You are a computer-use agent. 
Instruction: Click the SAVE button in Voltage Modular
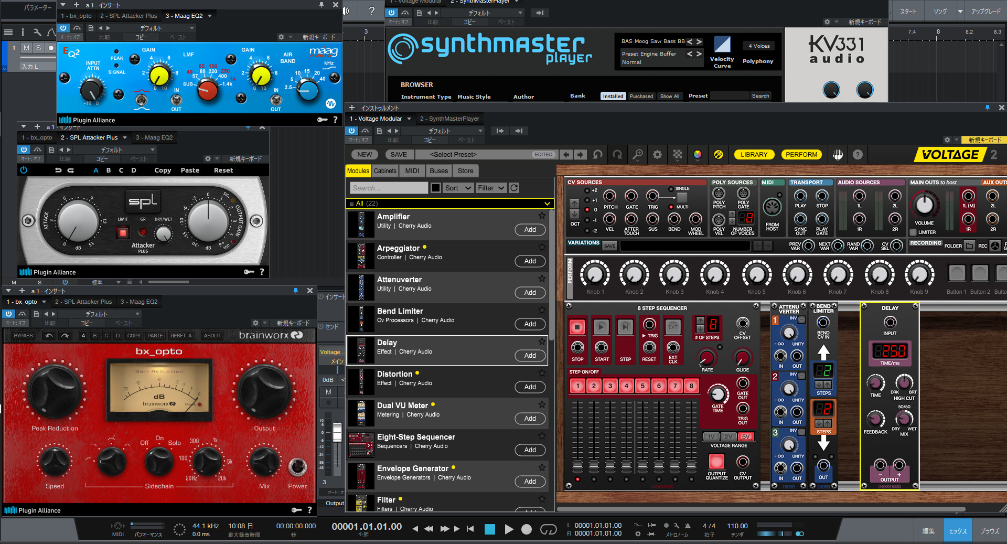tap(399, 155)
